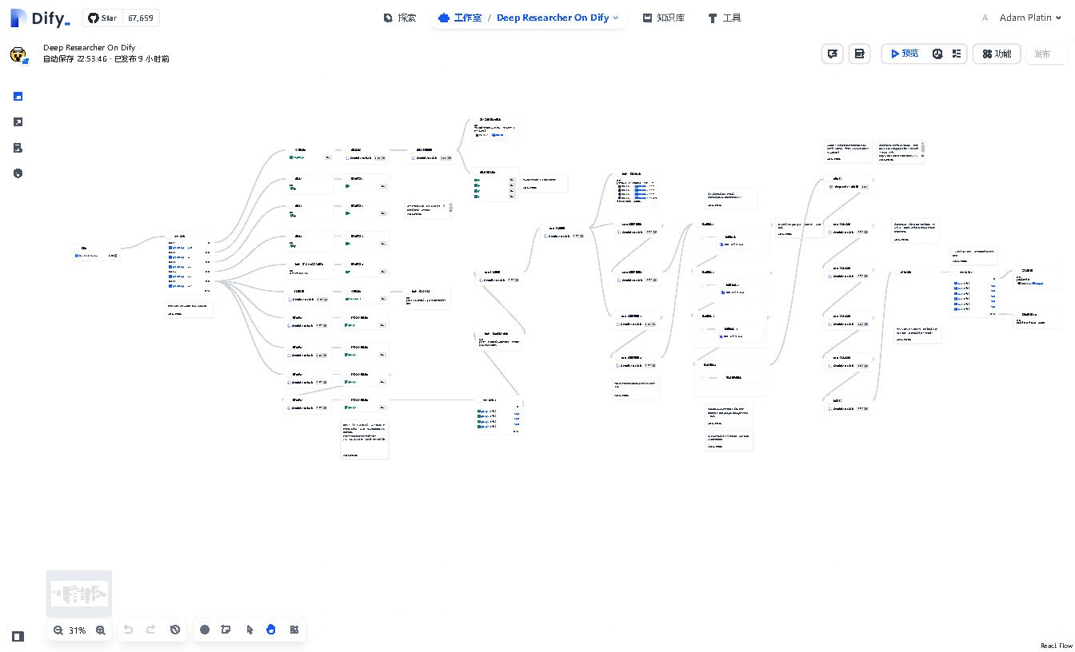Click the organize nodes icon
The width and height of the screenshot is (1075, 652).
pyautogui.click(x=294, y=630)
